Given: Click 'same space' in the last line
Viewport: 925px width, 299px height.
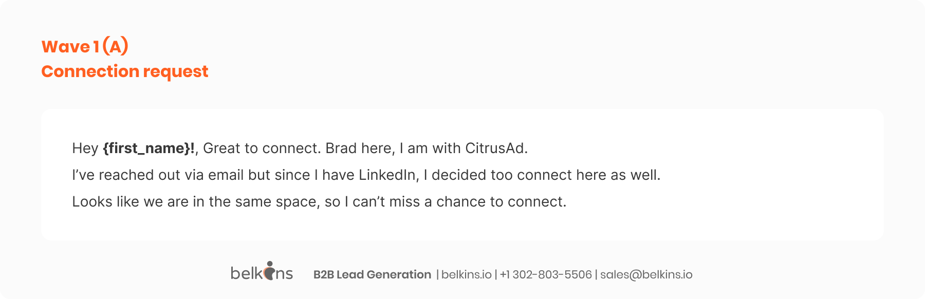Looking at the screenshot, I should (x=275, y=202).
